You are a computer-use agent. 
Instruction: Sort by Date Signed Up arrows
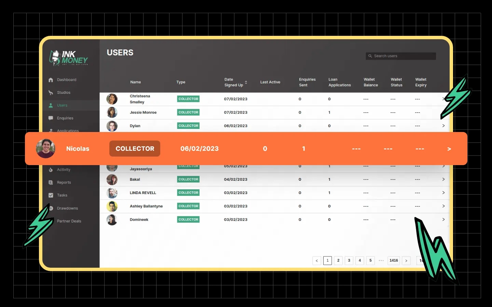tap(246, 82)
